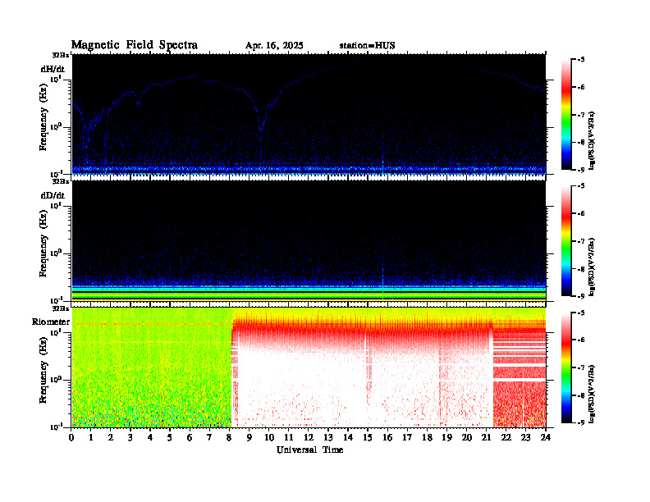The image size is (650, 502).
Task: Click inside the dD/dt spectrogram plot
Action: (x=309, y=240)
